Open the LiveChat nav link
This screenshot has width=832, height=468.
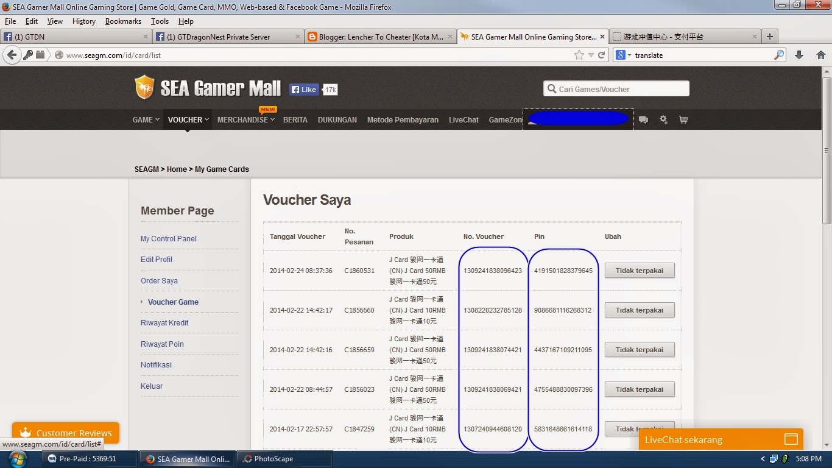pos(464,120)
